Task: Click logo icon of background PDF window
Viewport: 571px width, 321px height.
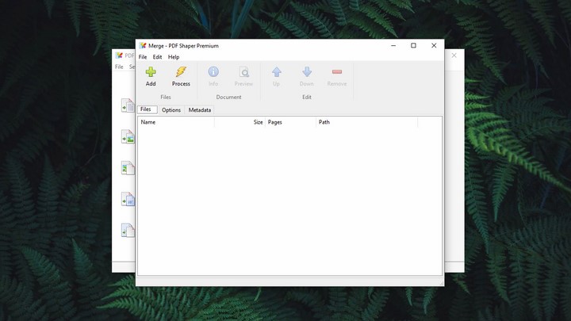Action: click(x=119, y=55)
